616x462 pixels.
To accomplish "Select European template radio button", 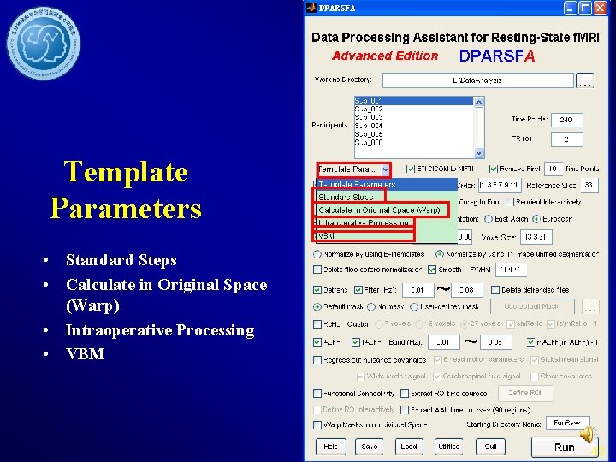I will [x=536, y=219].
